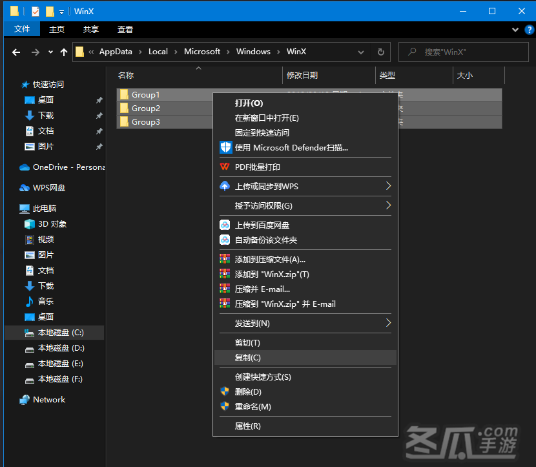Expand the address bar history dropdown
Image resolution: width=536 pixels, height=467 pixels.
tap(360, 52)
